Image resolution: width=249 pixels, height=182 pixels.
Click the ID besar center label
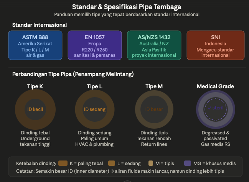(154, 109)
